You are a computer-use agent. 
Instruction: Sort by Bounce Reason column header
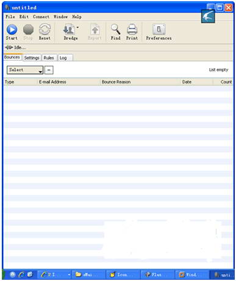pyautogui.click(x=140, y=82)
